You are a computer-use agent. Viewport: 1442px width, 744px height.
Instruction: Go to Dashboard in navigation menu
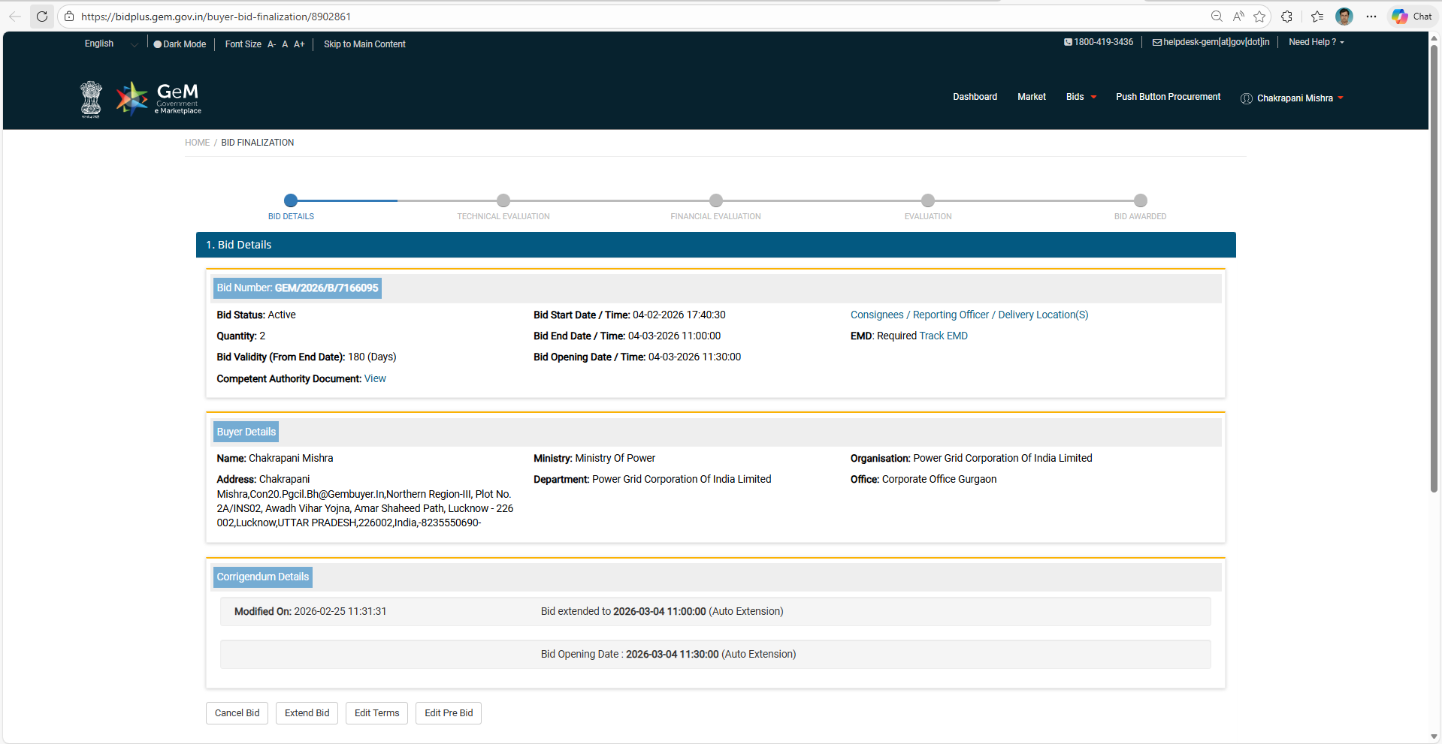[x=975, y=97]
